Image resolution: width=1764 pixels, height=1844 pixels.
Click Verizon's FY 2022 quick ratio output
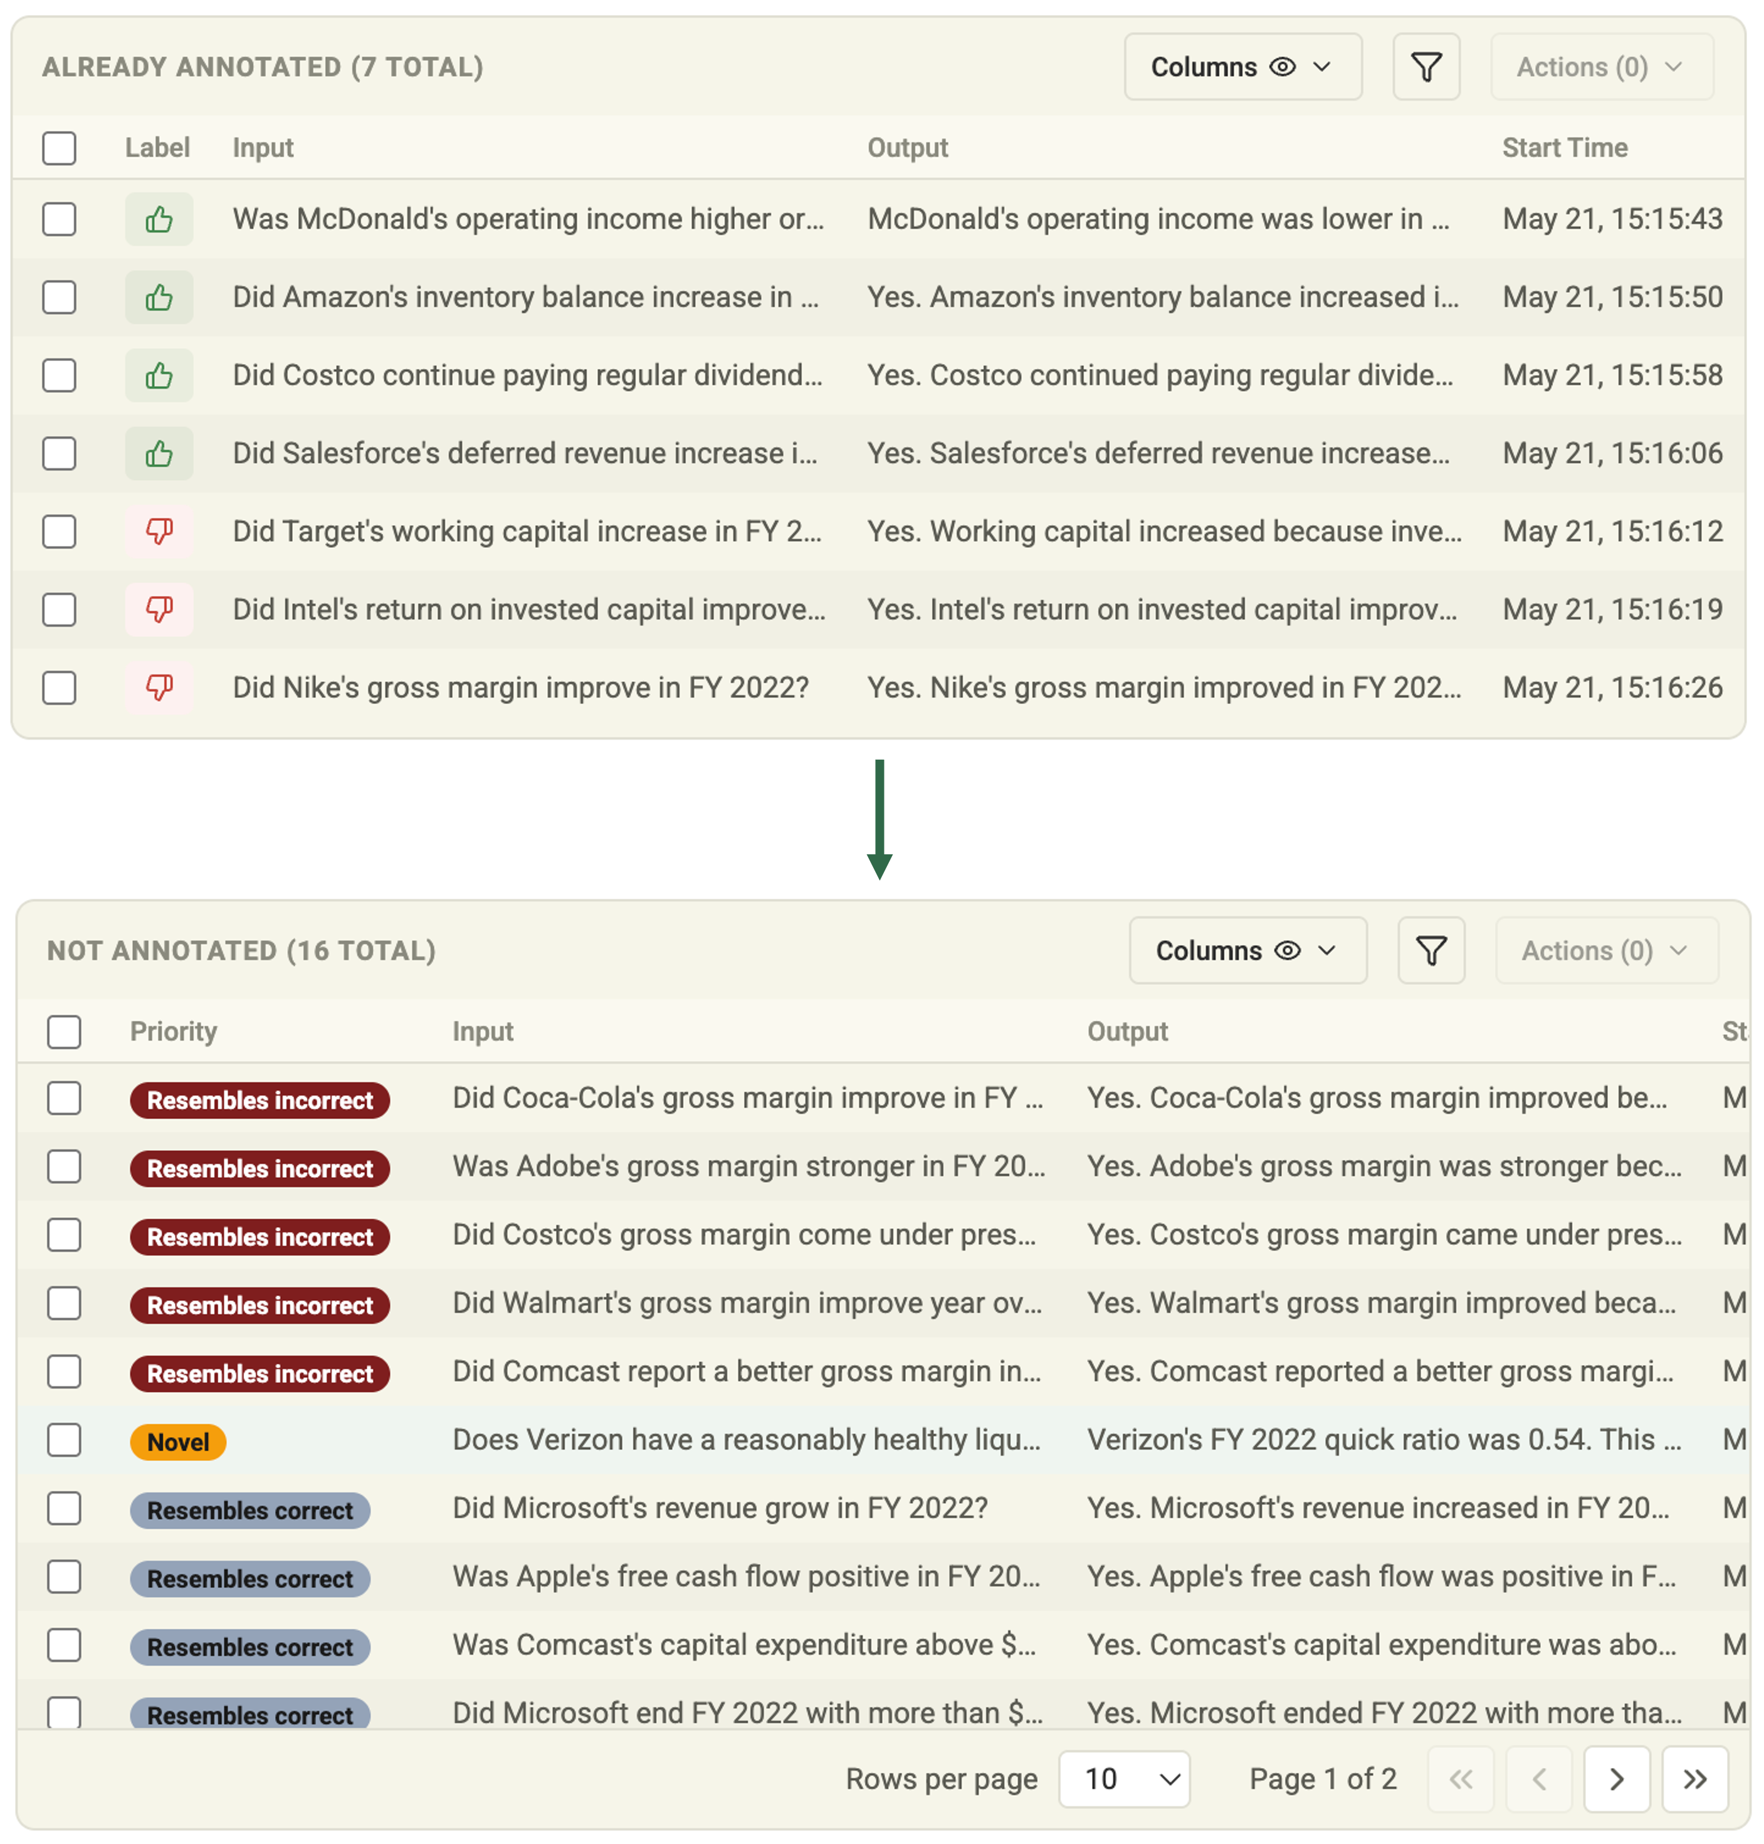coord(1383,1440)
